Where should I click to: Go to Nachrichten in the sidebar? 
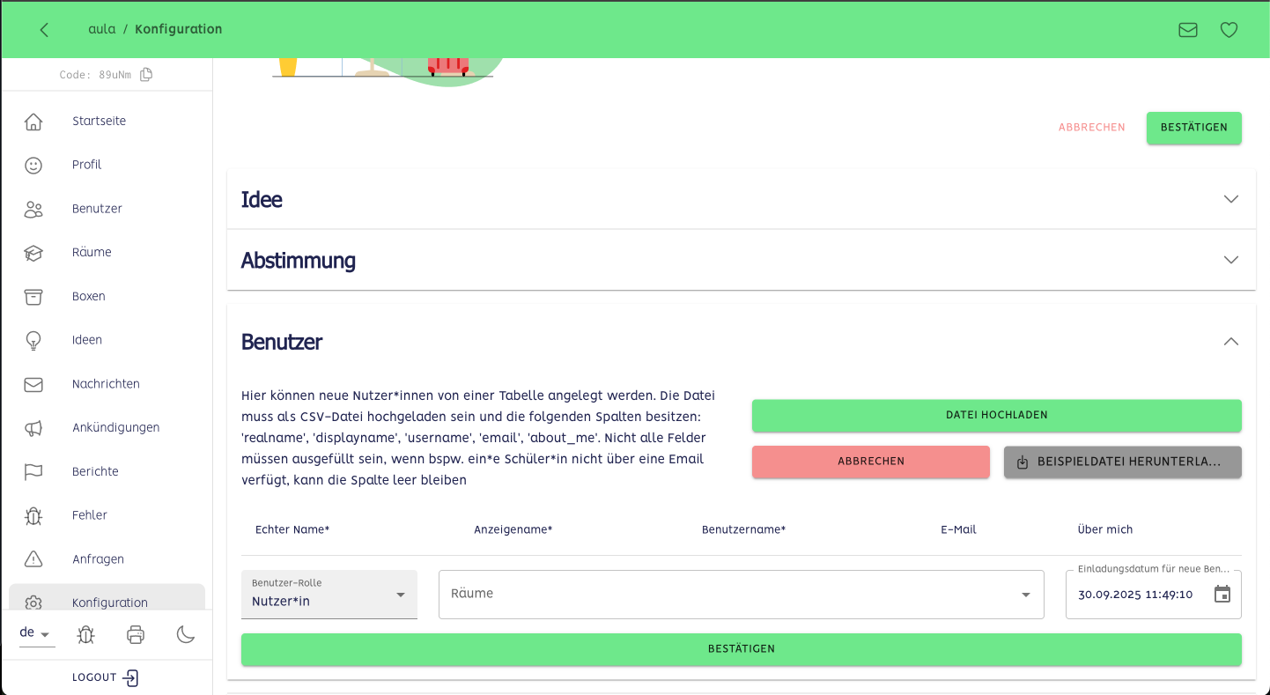click(106, 384)
